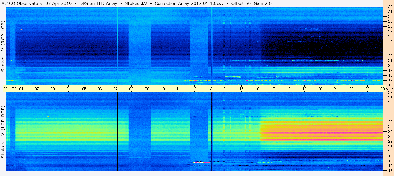This screenshot has width=394, height=176.
Task: Select the 13 hour marker
Action: (x=210, y=89)
